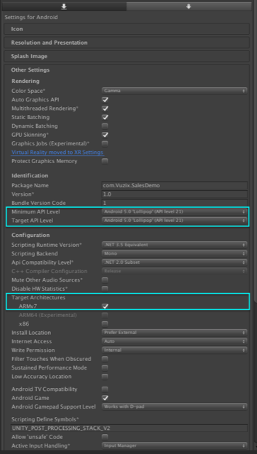Viewport: 257px width, 454px height.
Task: Open the Color Space dropdown
Action: coord(174,91)
